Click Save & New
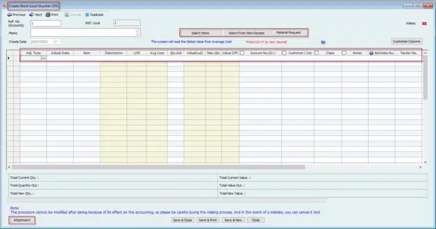The image size is (436, 229). 233,220
